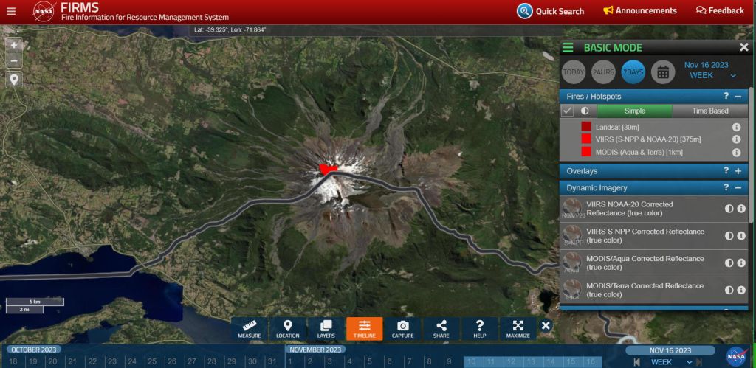The height and width of the screenshot is (368, 756).
Task: Open the calendar date picker
Action: (x=663, y=72)
